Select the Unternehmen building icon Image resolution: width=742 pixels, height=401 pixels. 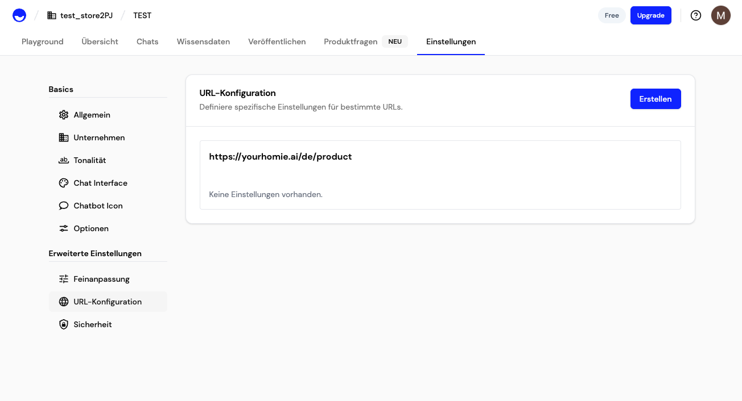pyautogui.click(x=64, y=137)
